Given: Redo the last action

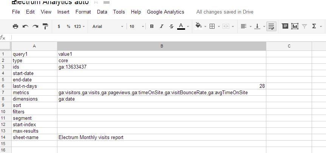Looking at the screenshot, I should click(36, 26).
